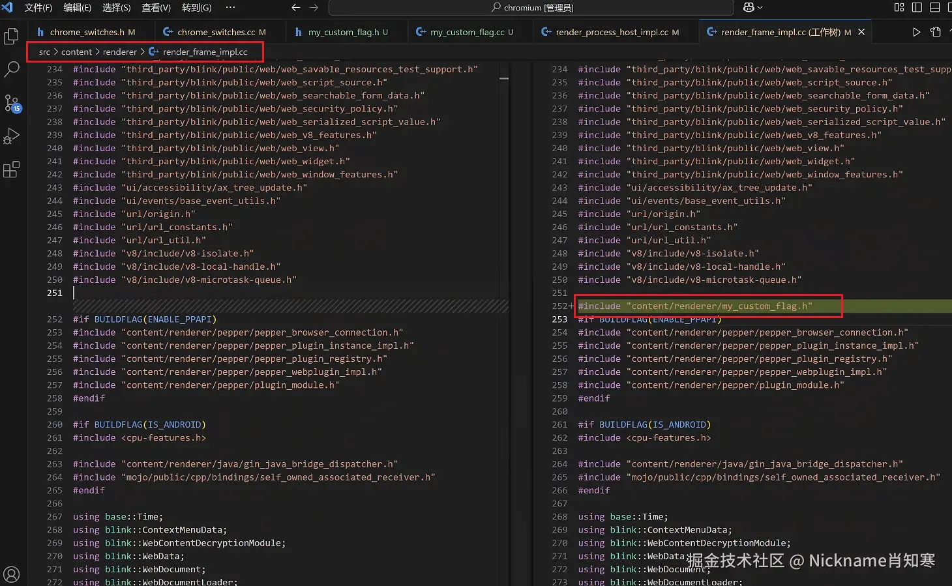Screen dimensions: 952x586
Task: Open the customize layout icon
Action: click(899, 7)
